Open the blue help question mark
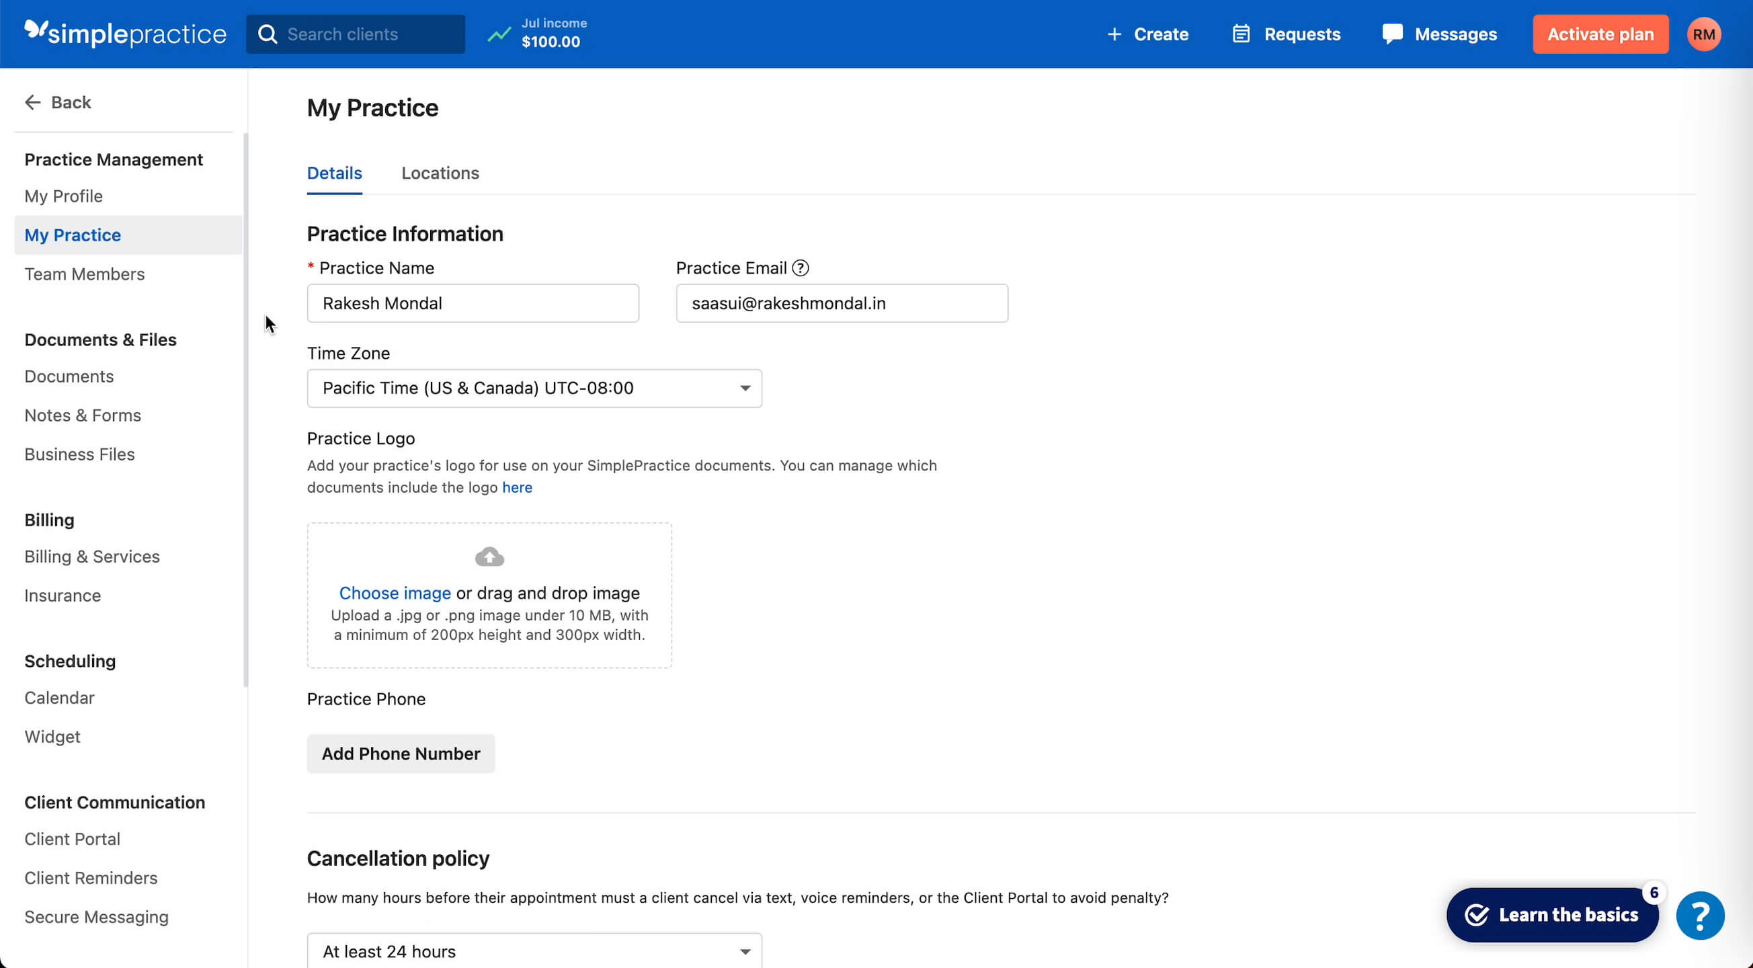This screenshot has height=968, width=1753. pyautogui.click(x=1699, y=916)
